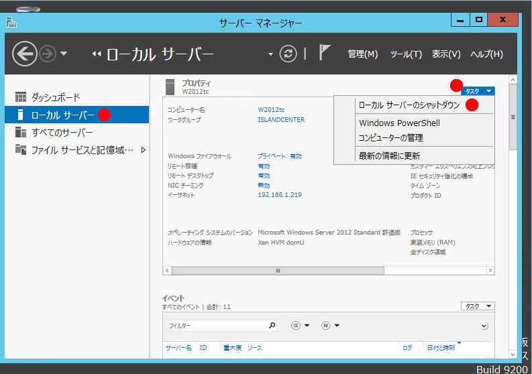This screenshot has width=532, height=374.
Task: Expand ファイル サービスと記憶域 arrow
Action: point(144,149)
